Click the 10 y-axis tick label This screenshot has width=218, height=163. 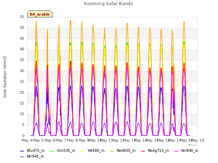(x=22, y=114)
